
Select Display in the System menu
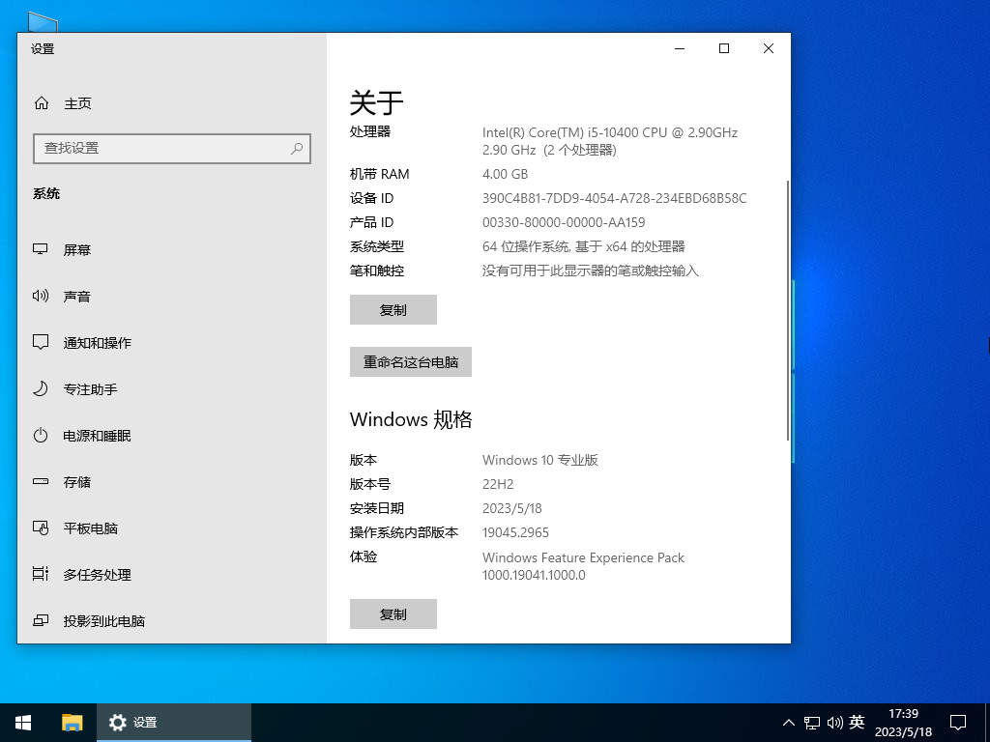[75, 250]
